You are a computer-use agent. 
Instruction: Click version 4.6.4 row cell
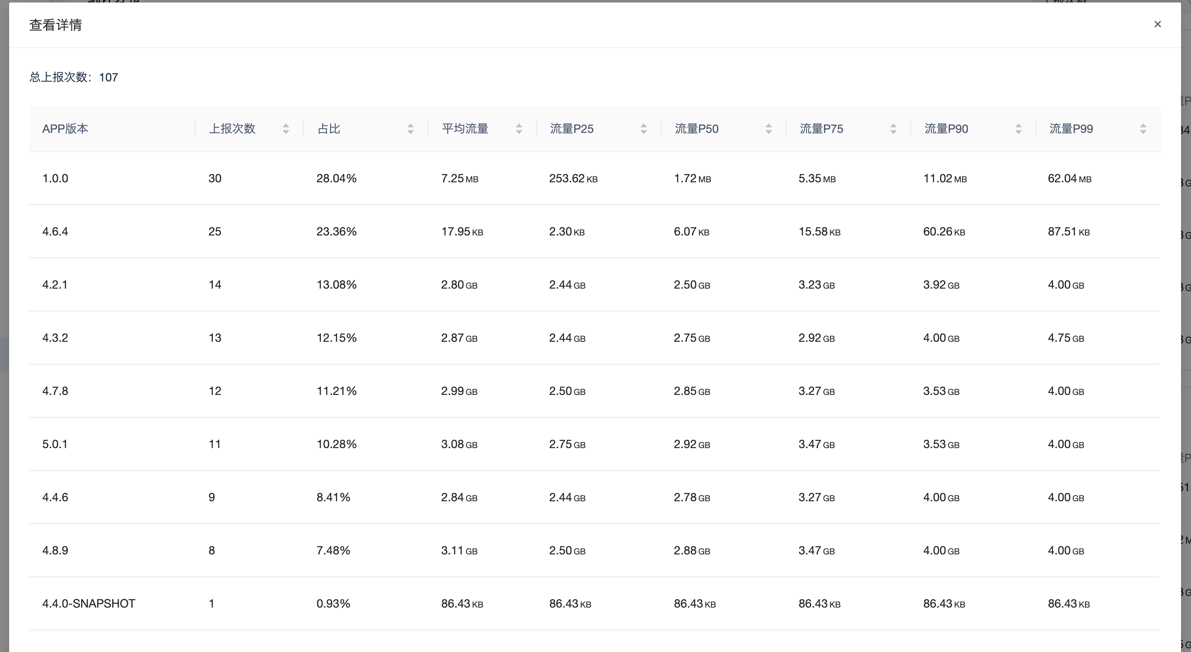coord(55,231)
